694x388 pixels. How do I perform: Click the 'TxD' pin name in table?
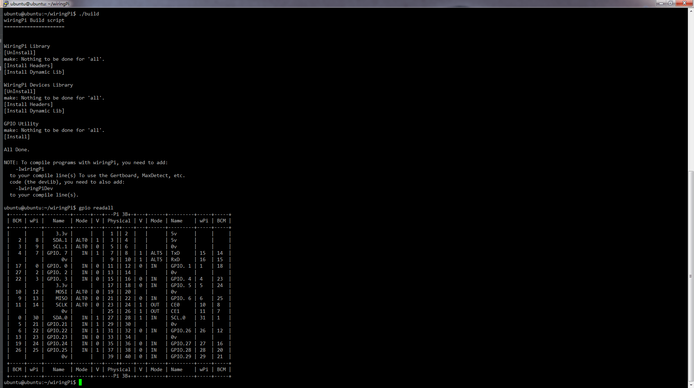click(x=175, y=253)
